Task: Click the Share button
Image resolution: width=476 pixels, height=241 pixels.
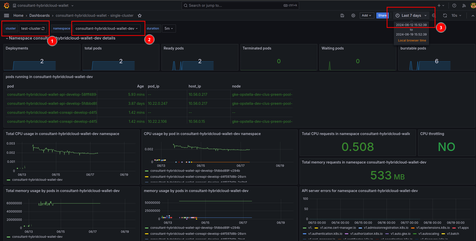Action: pos(382,15)
